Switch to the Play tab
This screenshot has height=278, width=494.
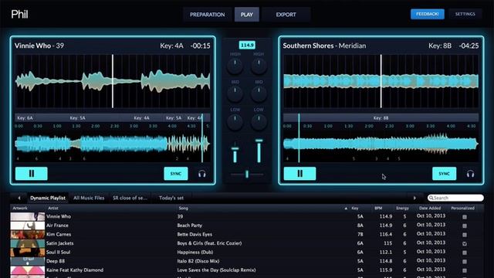(x=247, y=15)
